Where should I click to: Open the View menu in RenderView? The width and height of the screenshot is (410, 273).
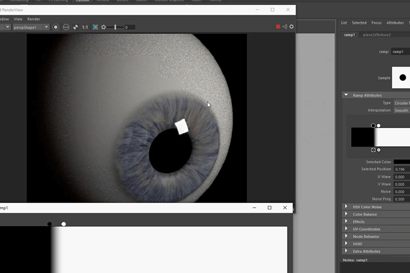click(18, 19)
